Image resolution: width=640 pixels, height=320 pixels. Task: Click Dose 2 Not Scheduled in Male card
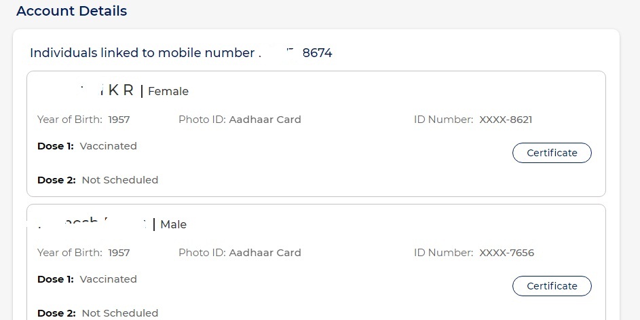pos(119,313)
